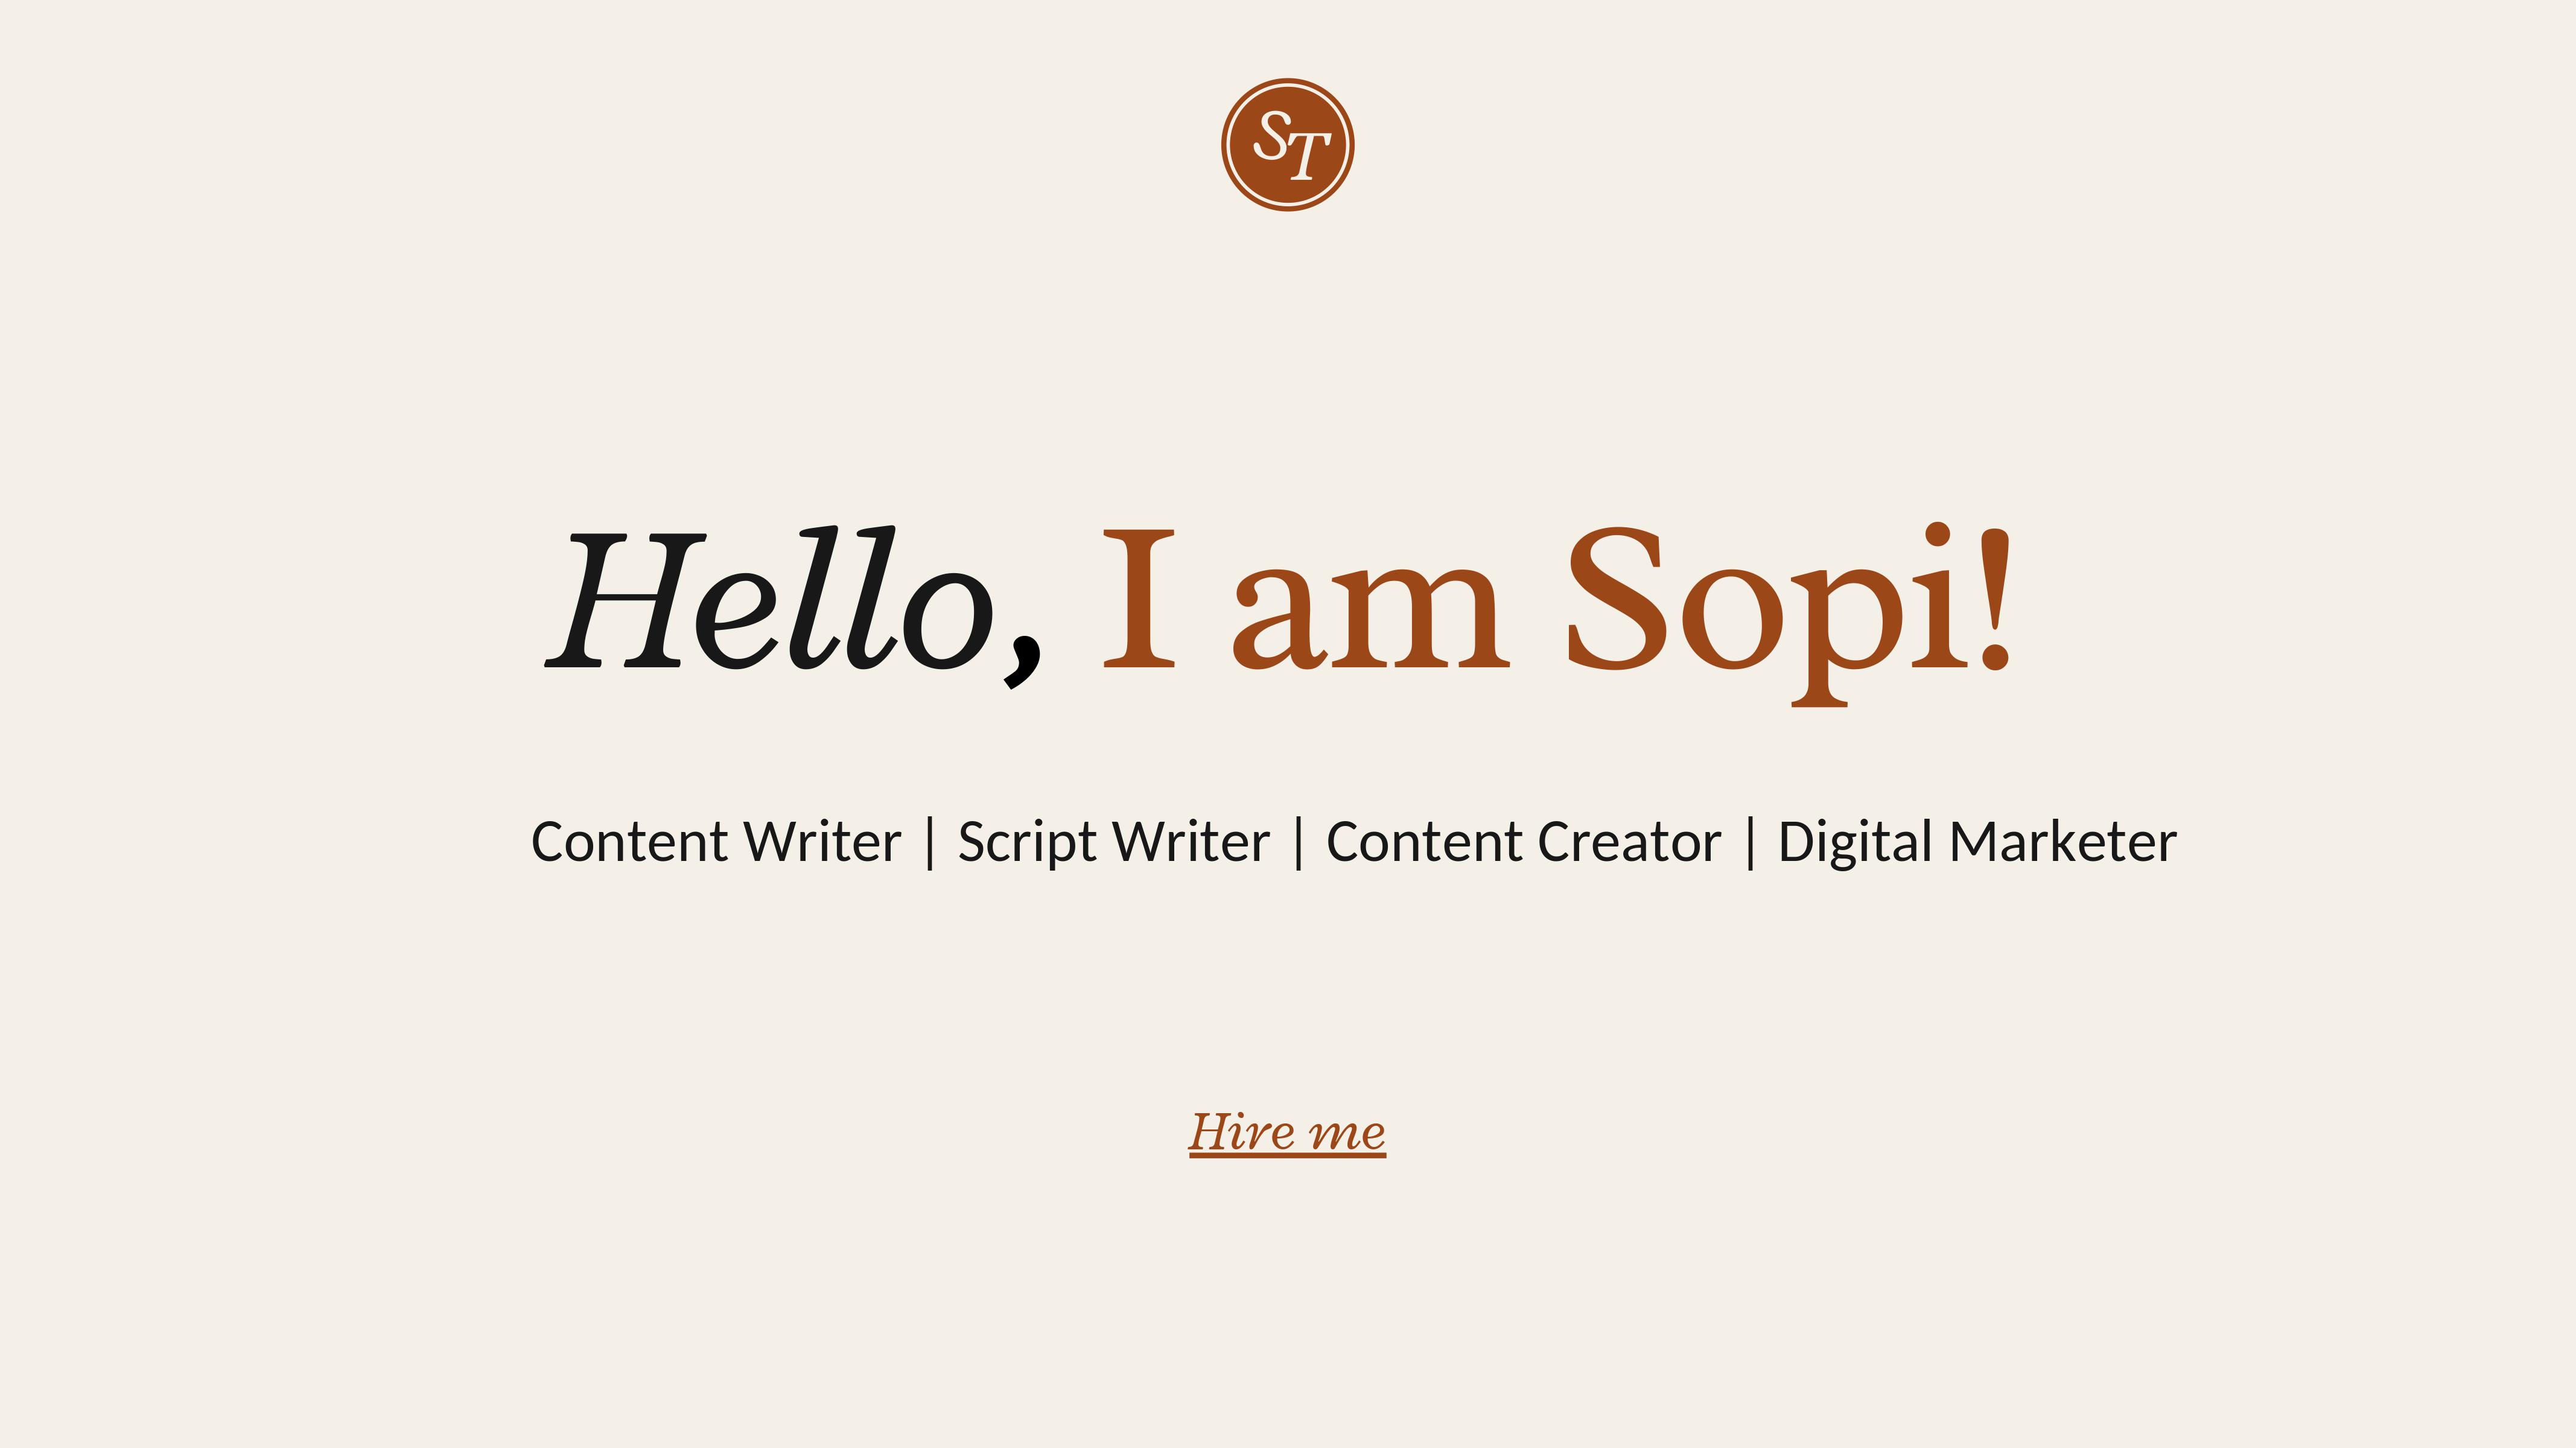The image size is (2576, 1448).
Task: Select the italic word Hello
Action: tap(770, 598)
